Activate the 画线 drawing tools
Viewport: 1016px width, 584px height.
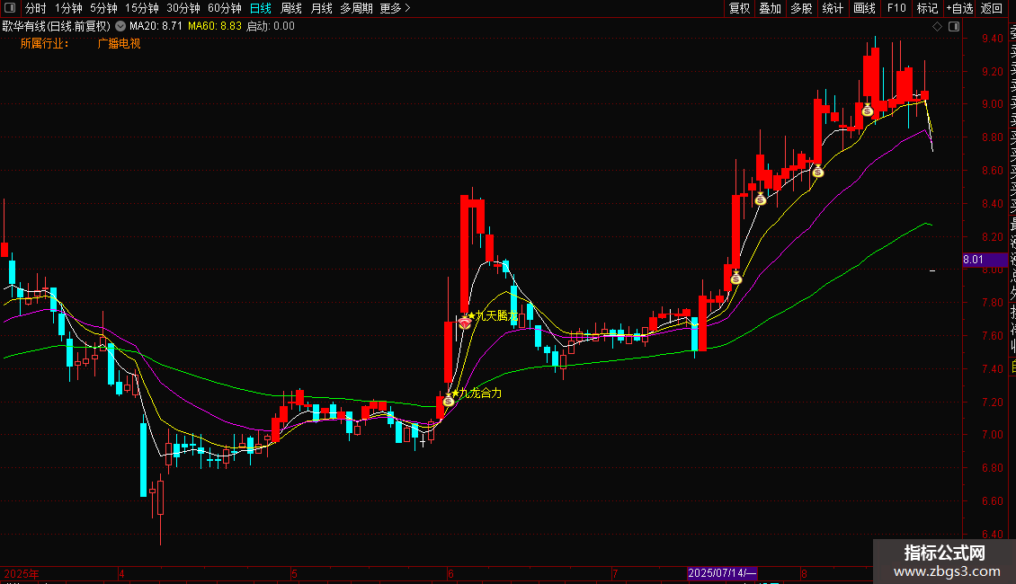coord(864,8)
